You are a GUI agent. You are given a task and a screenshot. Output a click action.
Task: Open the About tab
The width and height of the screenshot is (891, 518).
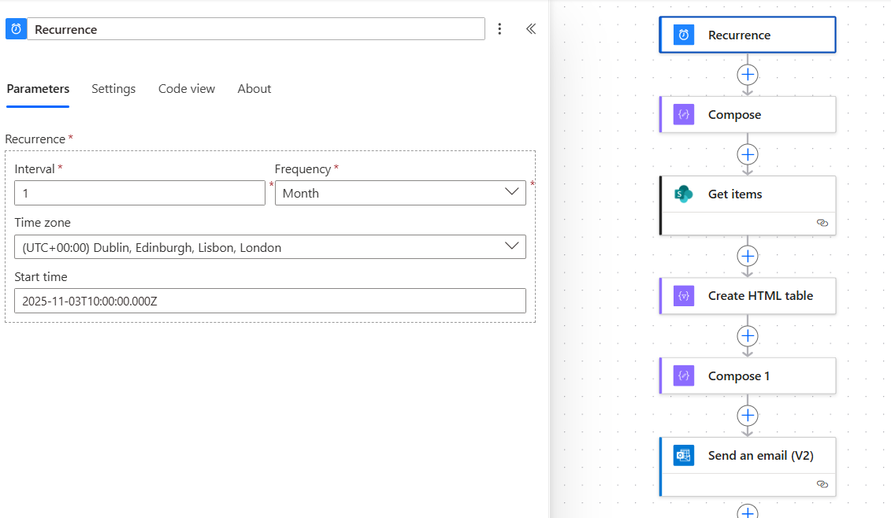point(254,89)
